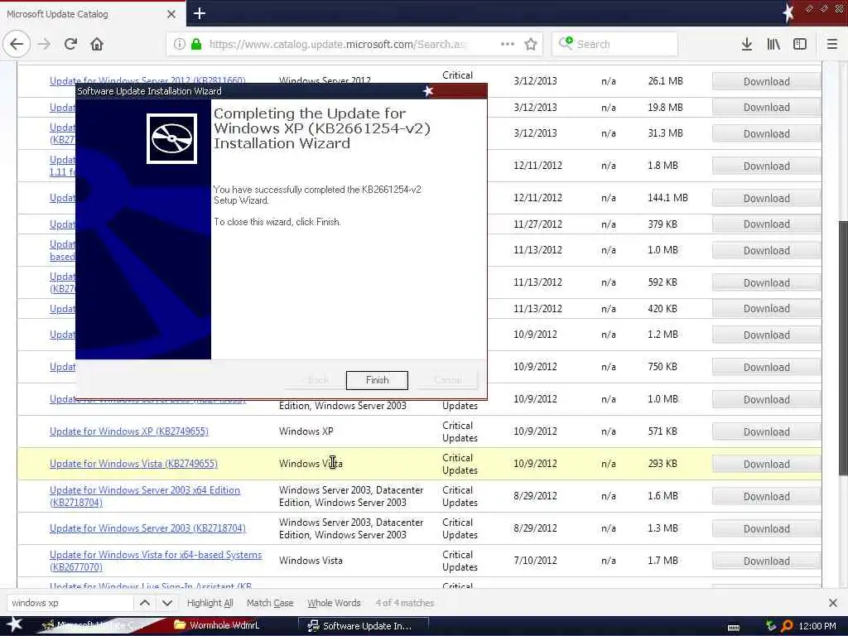Click the green padlock security icon
The width and height of the screenshot is (848, 636).
tap(196, 44)
